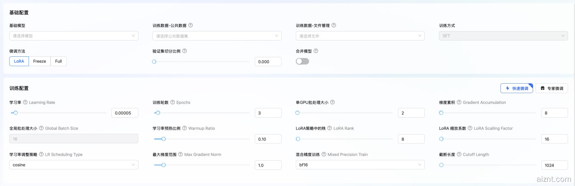
Task: Click help icon next to 梯度累积
Action: 459,102
